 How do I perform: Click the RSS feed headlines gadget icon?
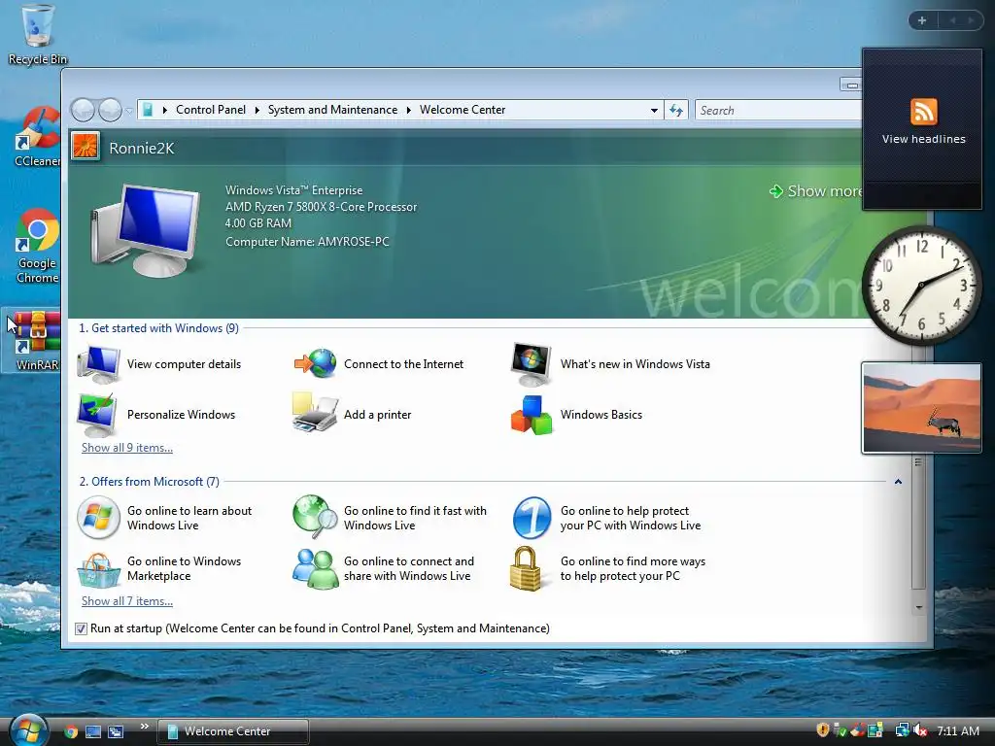pos(923,112)
